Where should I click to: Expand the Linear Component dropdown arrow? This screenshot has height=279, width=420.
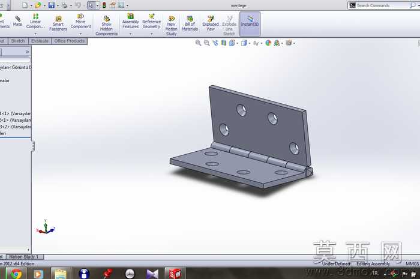click(35, 34)
